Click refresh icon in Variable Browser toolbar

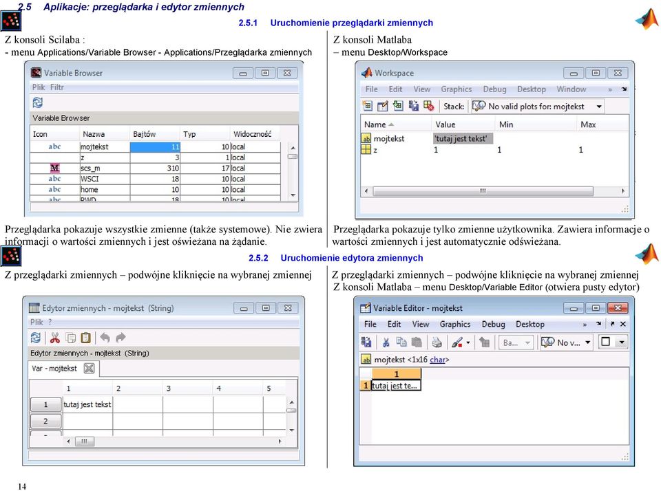(37, 102)
